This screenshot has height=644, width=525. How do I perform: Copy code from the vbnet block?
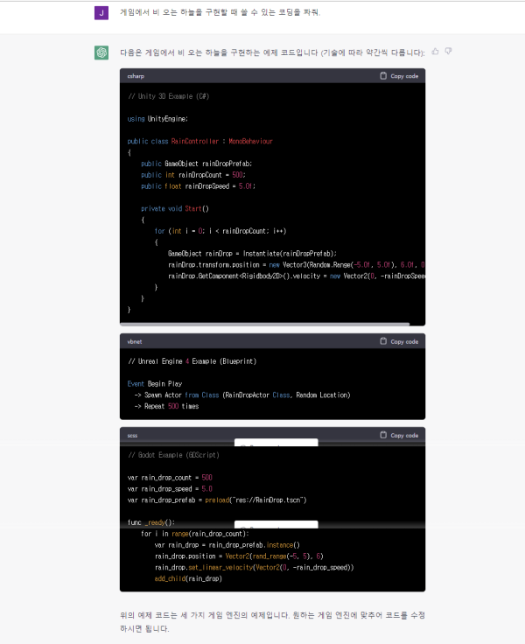(x=399, y=341)
